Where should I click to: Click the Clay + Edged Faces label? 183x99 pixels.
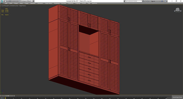(x=21, y=6)
